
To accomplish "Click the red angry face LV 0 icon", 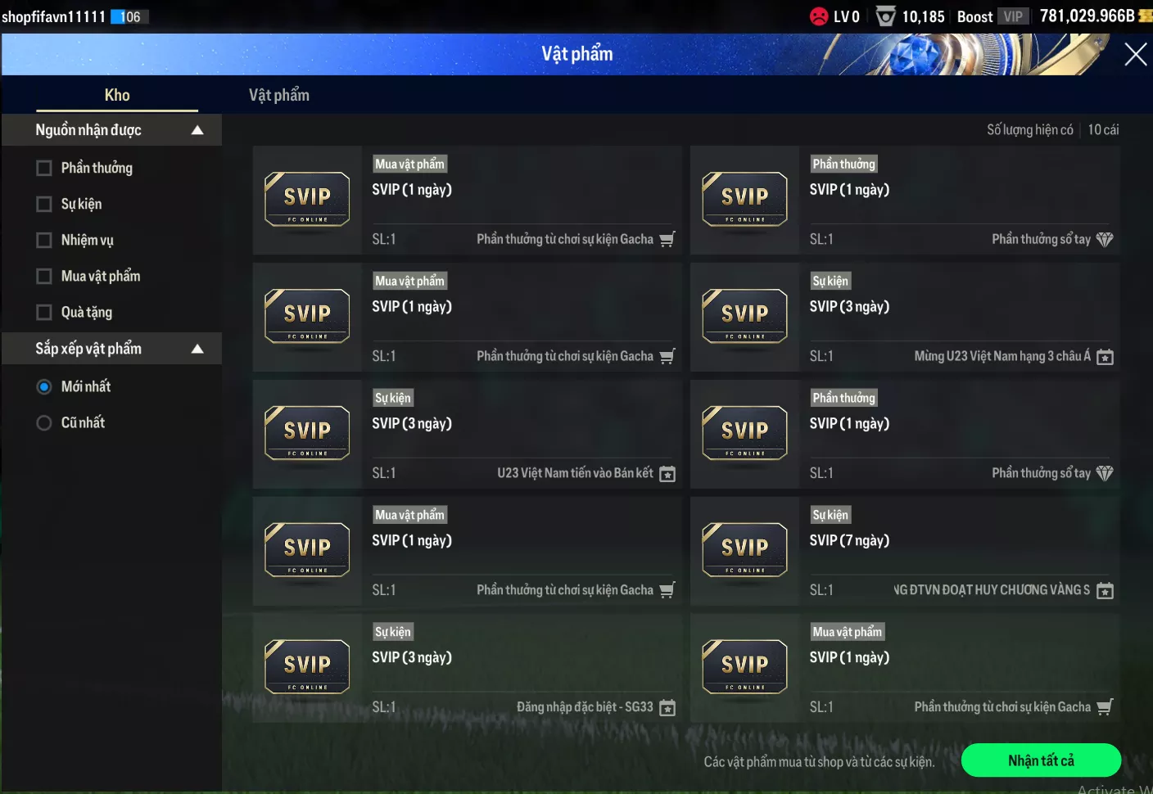I will click(819, 16).
